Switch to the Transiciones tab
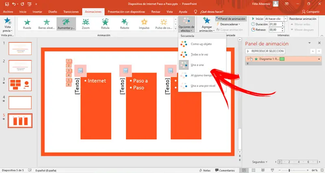 [71, 12]
